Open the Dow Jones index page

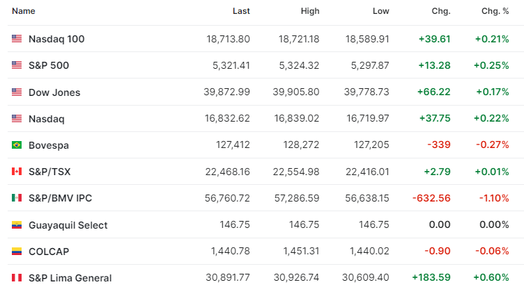(54, 92)
